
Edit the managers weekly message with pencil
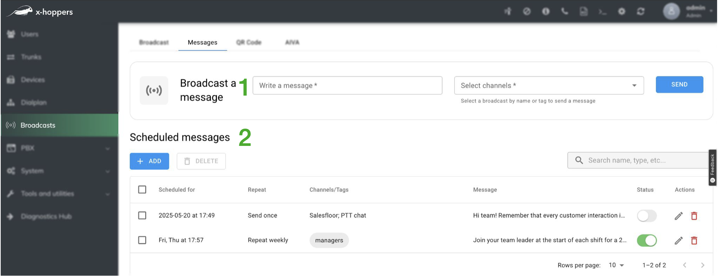click(678, 240)
